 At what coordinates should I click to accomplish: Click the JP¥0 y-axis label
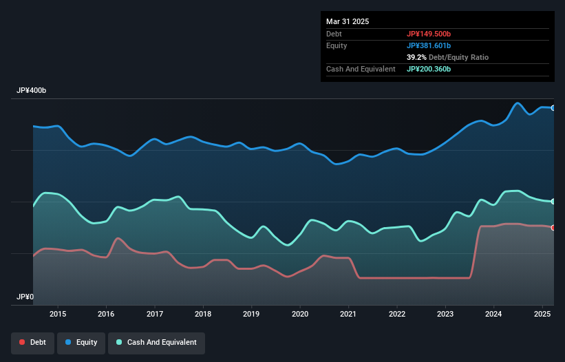25,297
